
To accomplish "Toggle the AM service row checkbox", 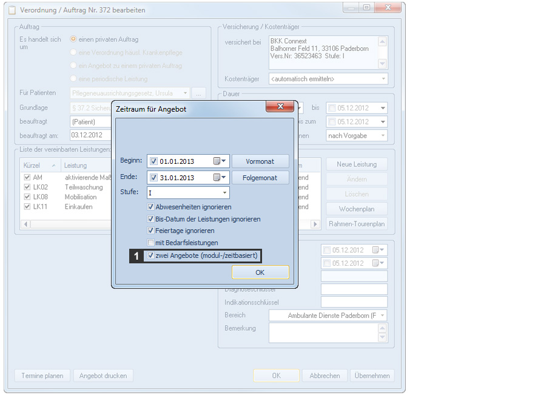I will point(27,177).
